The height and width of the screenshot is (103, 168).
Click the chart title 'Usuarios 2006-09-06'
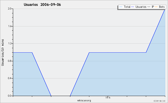pyautogui.click(x=42, y=4)
